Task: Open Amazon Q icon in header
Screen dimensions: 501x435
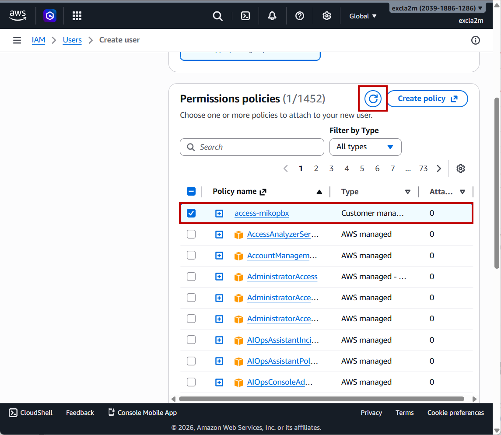Action: tap(50, 16)
